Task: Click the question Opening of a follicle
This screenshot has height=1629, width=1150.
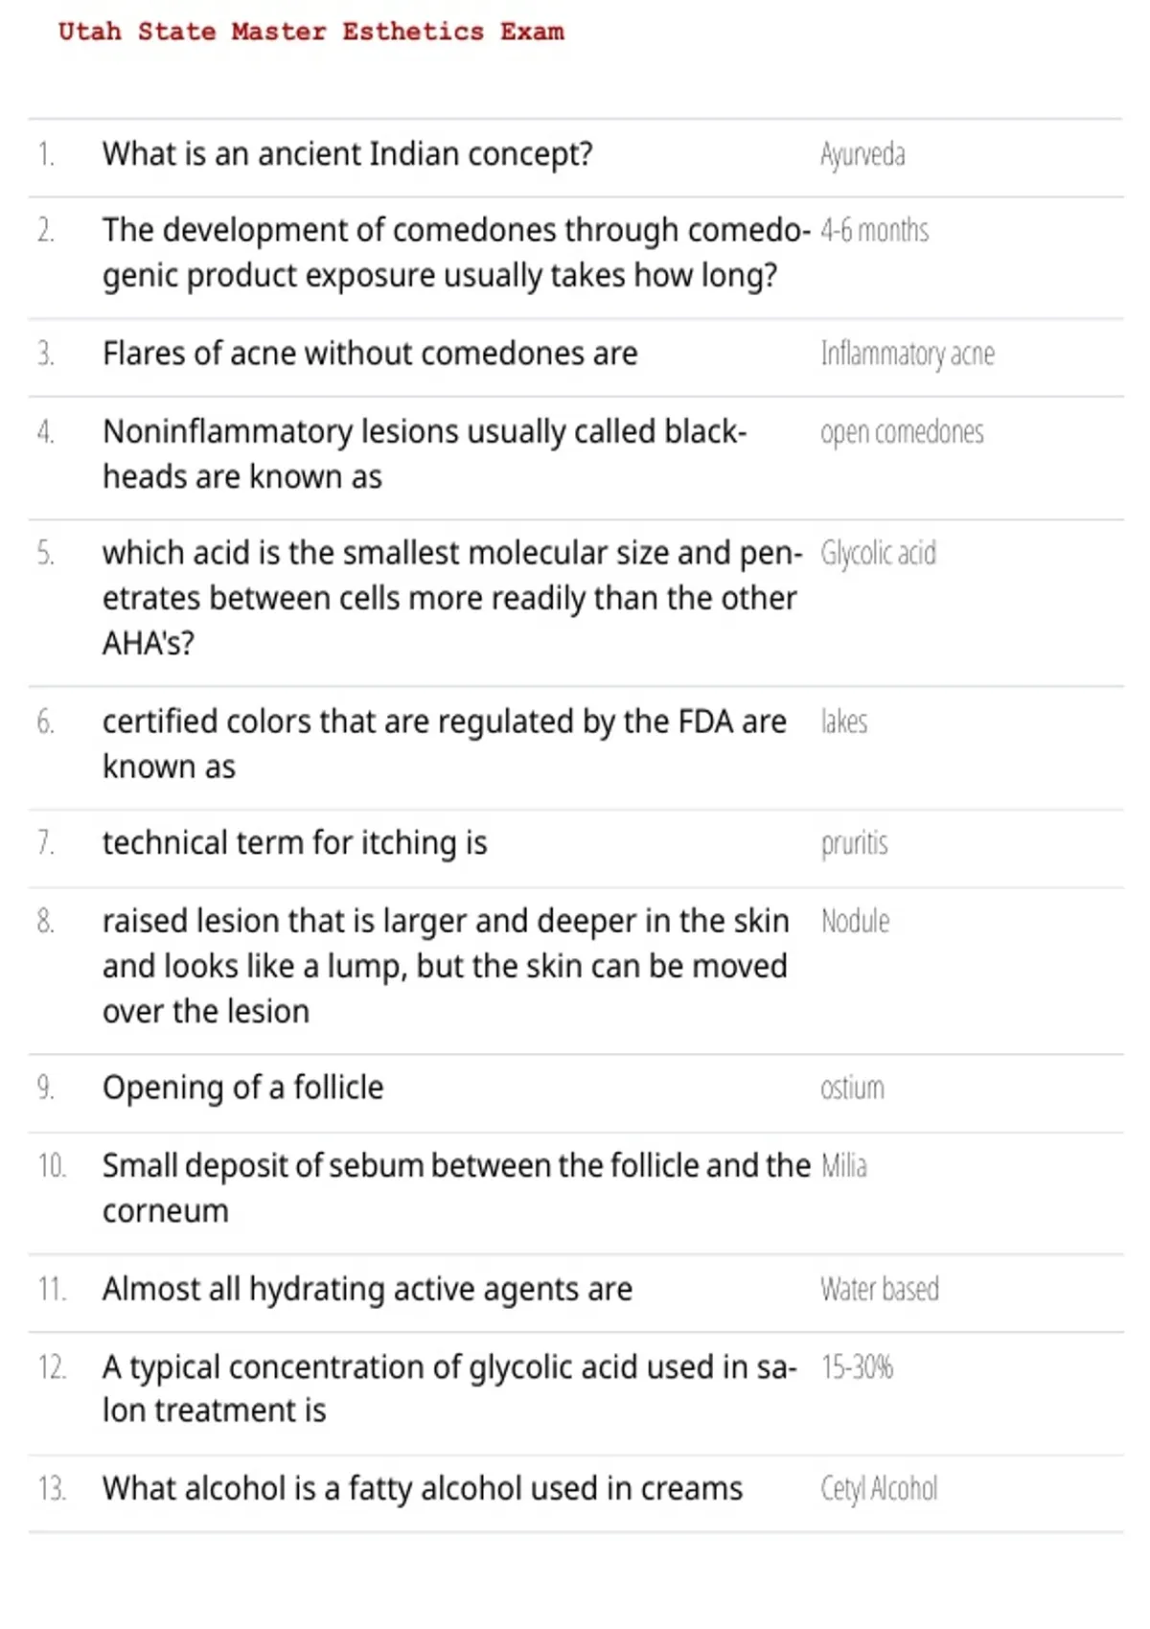Action: (243, 1088)
